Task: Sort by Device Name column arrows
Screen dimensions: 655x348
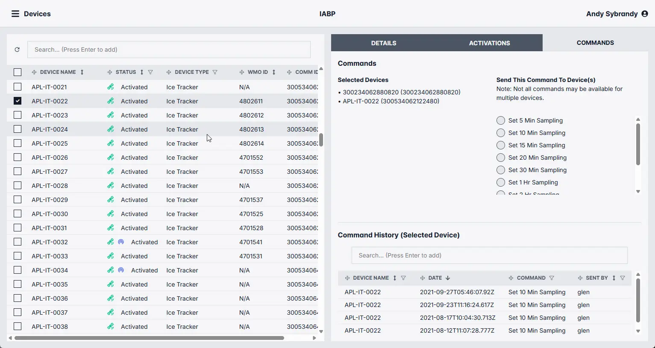Action: 82,72
